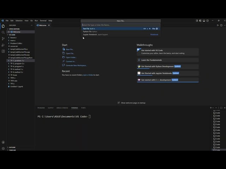Switch to the Output panel tab
This screenshot has width=226, height=169.
pyautogui.click(x=50, y=108)
